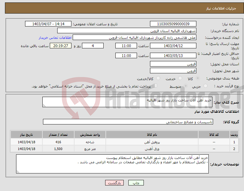Click the price validity date 1403/05/13
Image resolution: width=244 pixels, height=191 pixels.
pyautogui.click(x=173, y=55)
